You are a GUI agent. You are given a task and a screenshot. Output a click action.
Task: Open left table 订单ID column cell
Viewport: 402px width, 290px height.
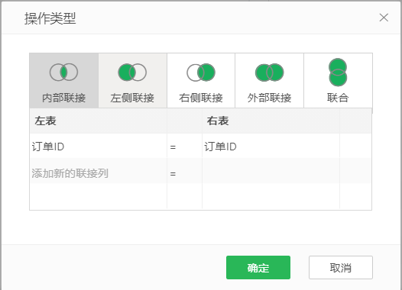tap(98, 147)
